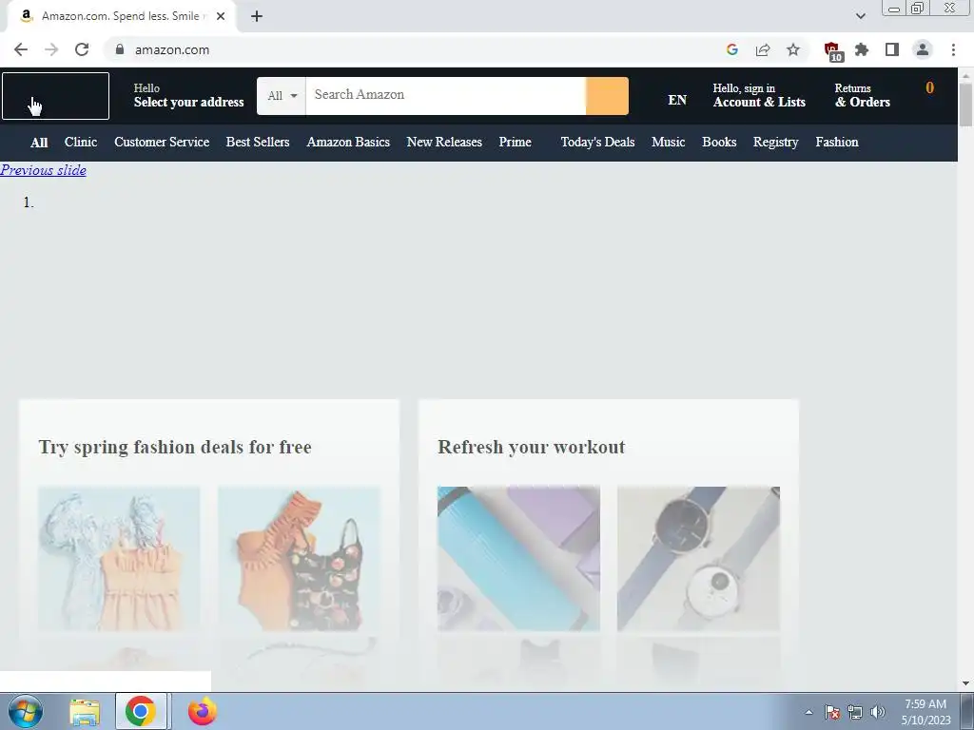Open Customer Service

coord(162,143)
